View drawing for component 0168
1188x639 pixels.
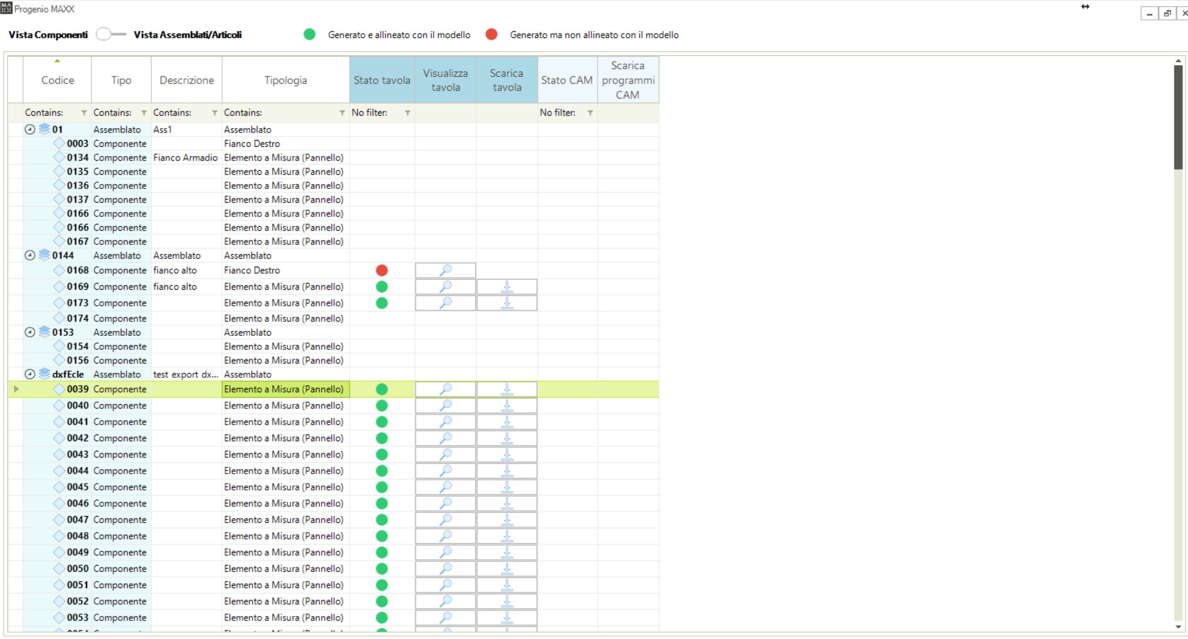click(445, 270)
